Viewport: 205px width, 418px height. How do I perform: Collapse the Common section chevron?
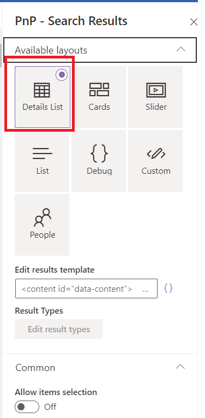pos(180,367)
